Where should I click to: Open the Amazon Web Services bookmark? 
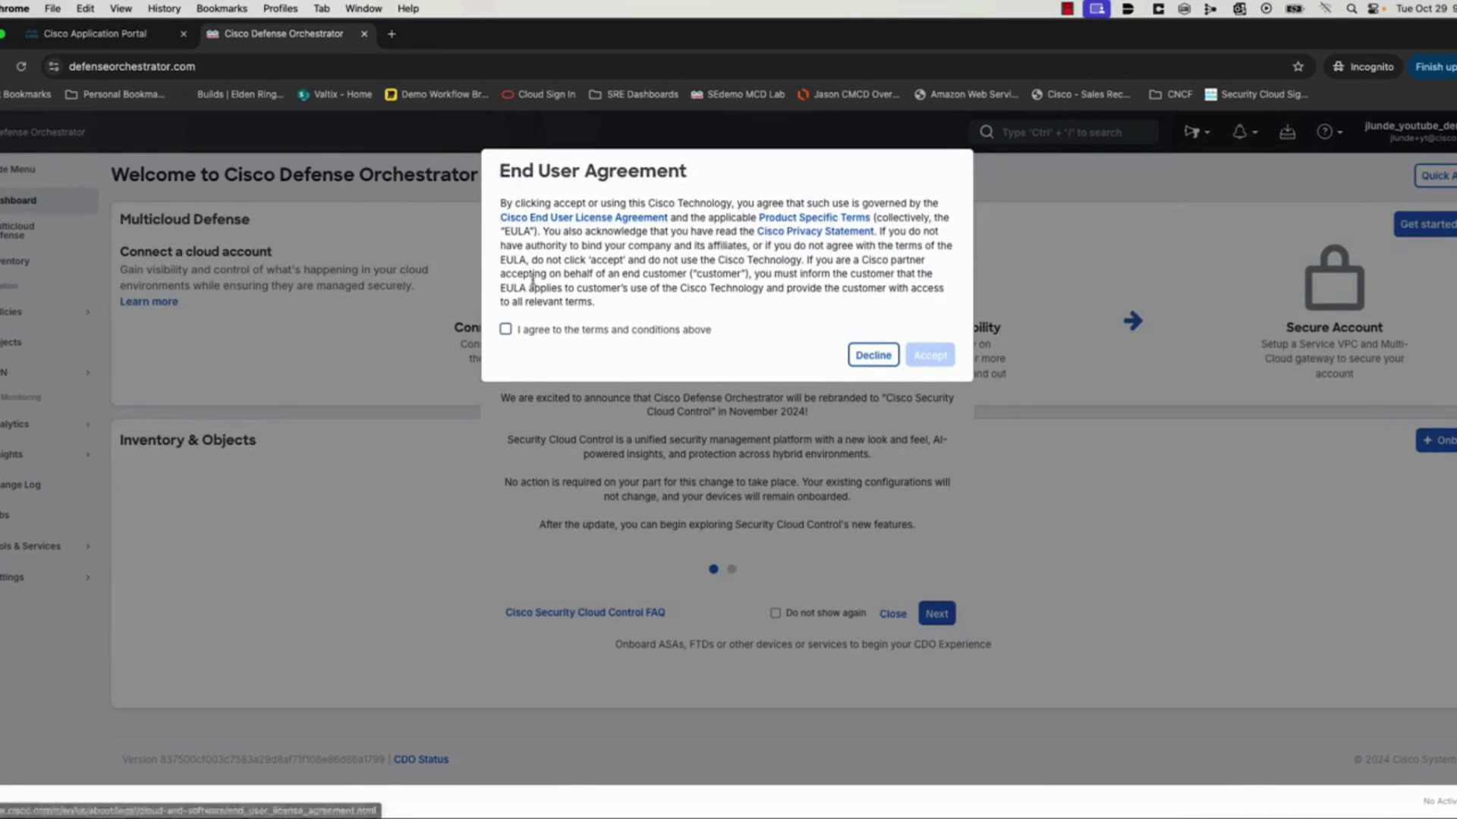967,95
